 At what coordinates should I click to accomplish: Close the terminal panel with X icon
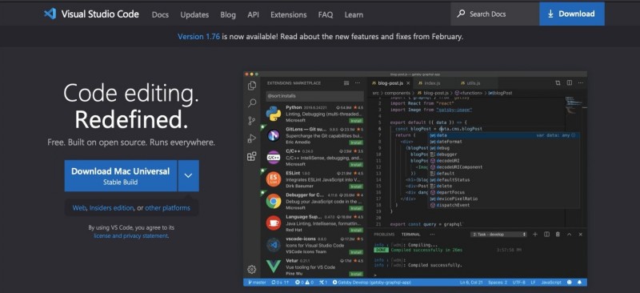pyautogui.click(x=581, y=234)
